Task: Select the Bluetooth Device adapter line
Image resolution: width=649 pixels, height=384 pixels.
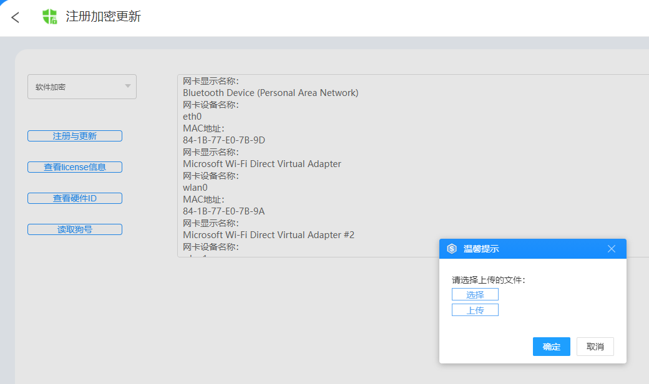Action: click(270, 93)
